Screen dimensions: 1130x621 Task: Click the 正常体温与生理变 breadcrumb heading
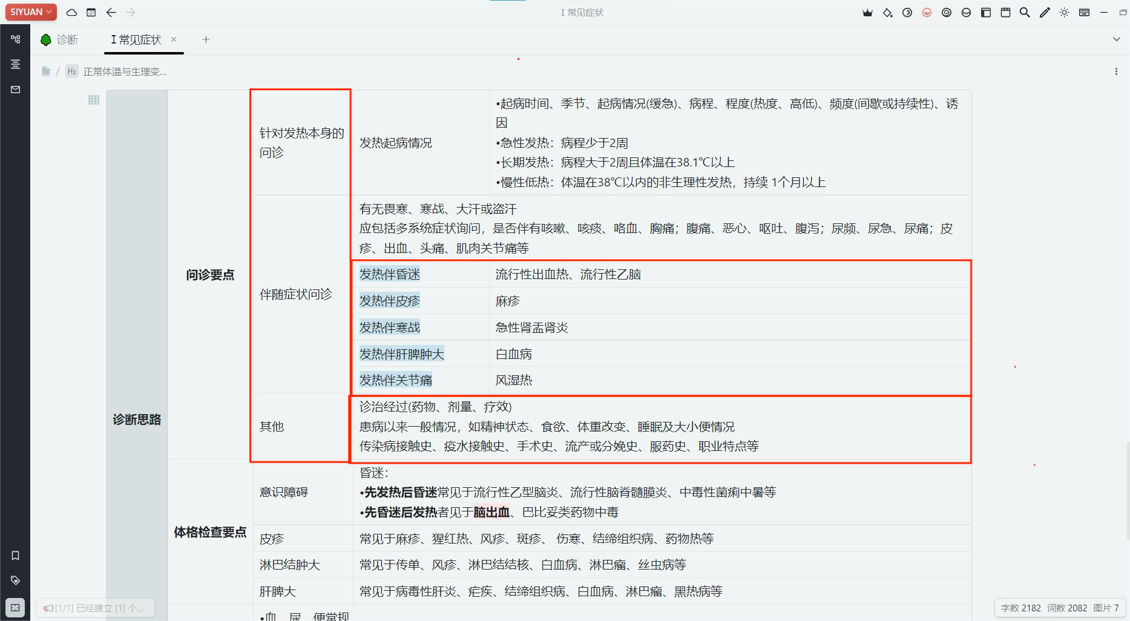[x=124, y=71]
